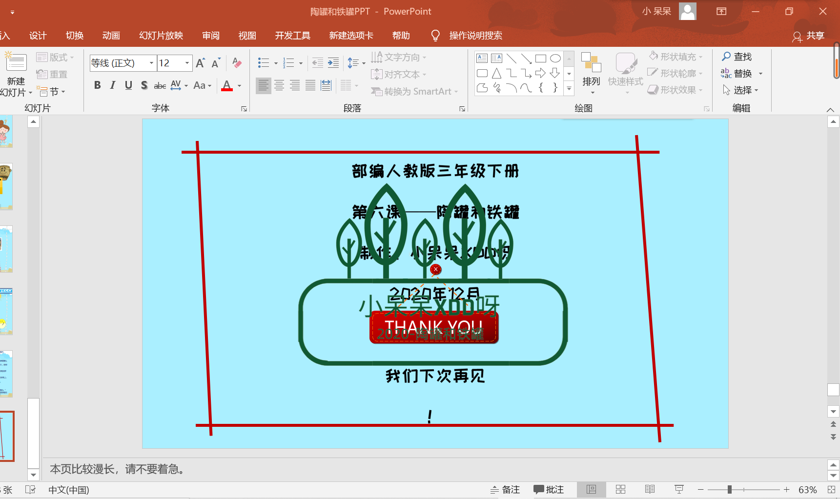This screenshot has height=499, width=840.
Task: Select rectangle shape in gallery
Action: click(x=541, y=59)
